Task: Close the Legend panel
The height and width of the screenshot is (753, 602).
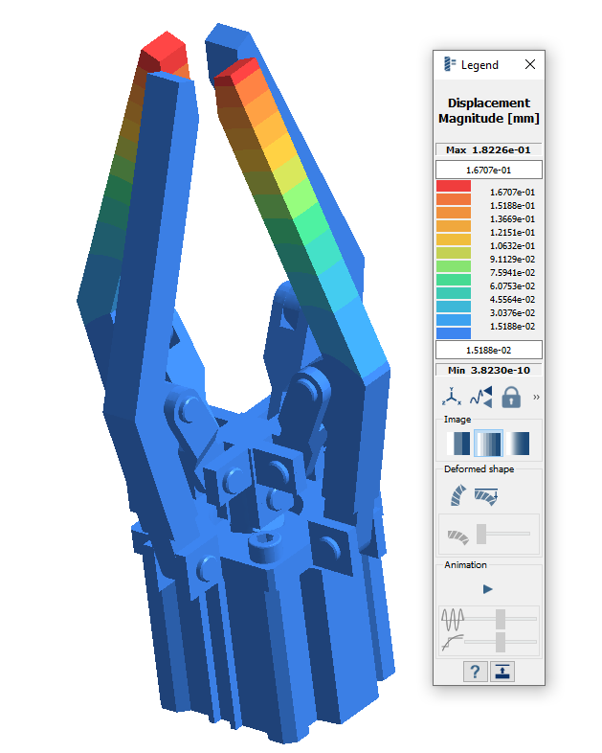Action: (x=529, y=64)
